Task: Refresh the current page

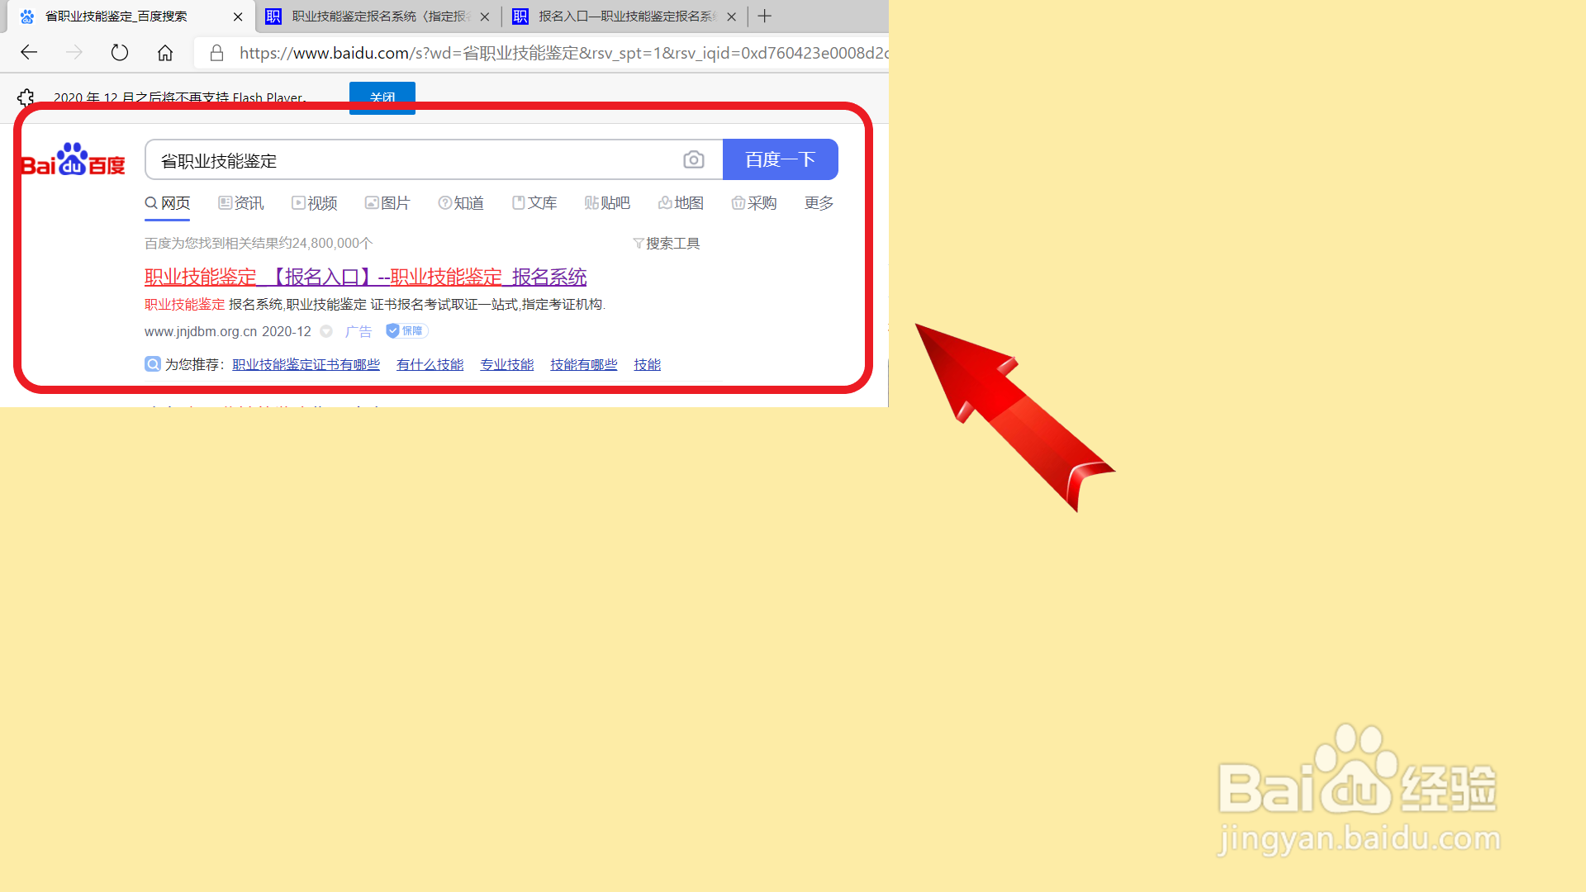Action: [x=119, y=52]
